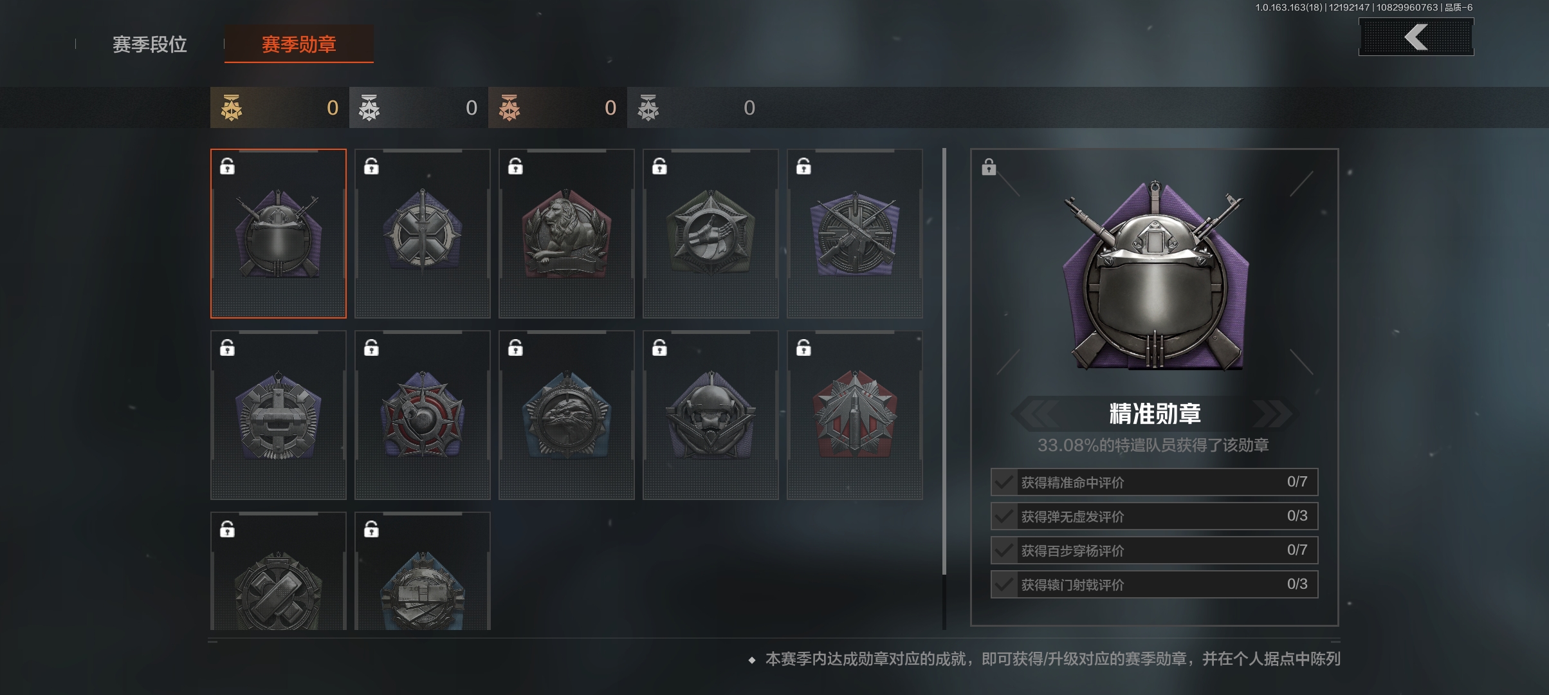This screenshot has width=1549, height=695.
Task: Click the 获得弹无虚发评价 checkmark
Action: pos(1004,516)
